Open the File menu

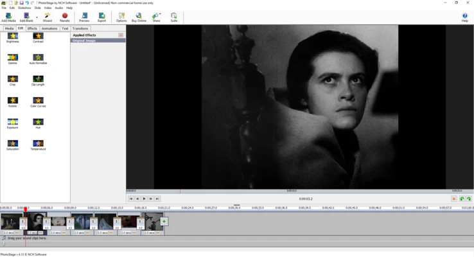coord(4,8)
